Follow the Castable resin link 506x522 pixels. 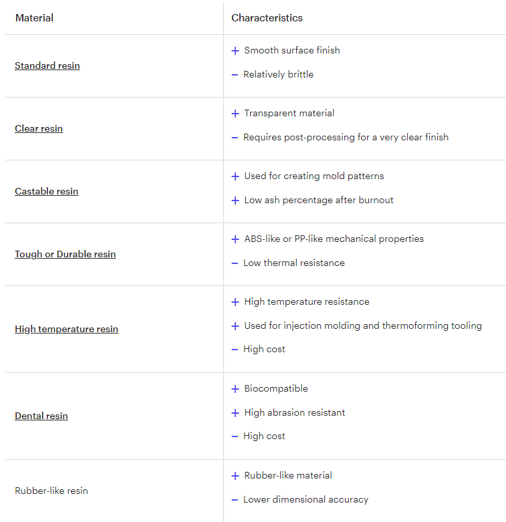coord(47,191)
